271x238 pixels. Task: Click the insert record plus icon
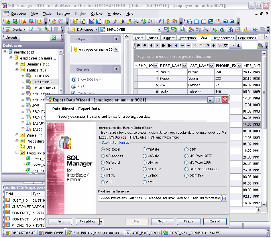[x=176, y=46]
